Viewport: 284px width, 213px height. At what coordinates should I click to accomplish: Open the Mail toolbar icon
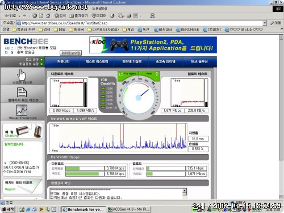point(120,16)
